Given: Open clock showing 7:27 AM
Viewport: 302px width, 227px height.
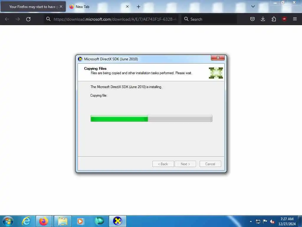Looking at the screenshot, I should [x=287, y=221].
